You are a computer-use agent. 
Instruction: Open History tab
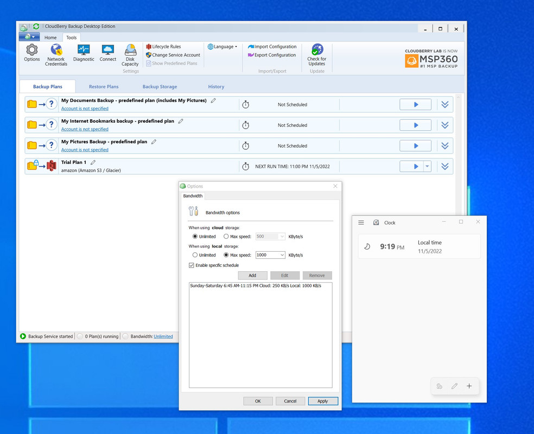point(216,86)
